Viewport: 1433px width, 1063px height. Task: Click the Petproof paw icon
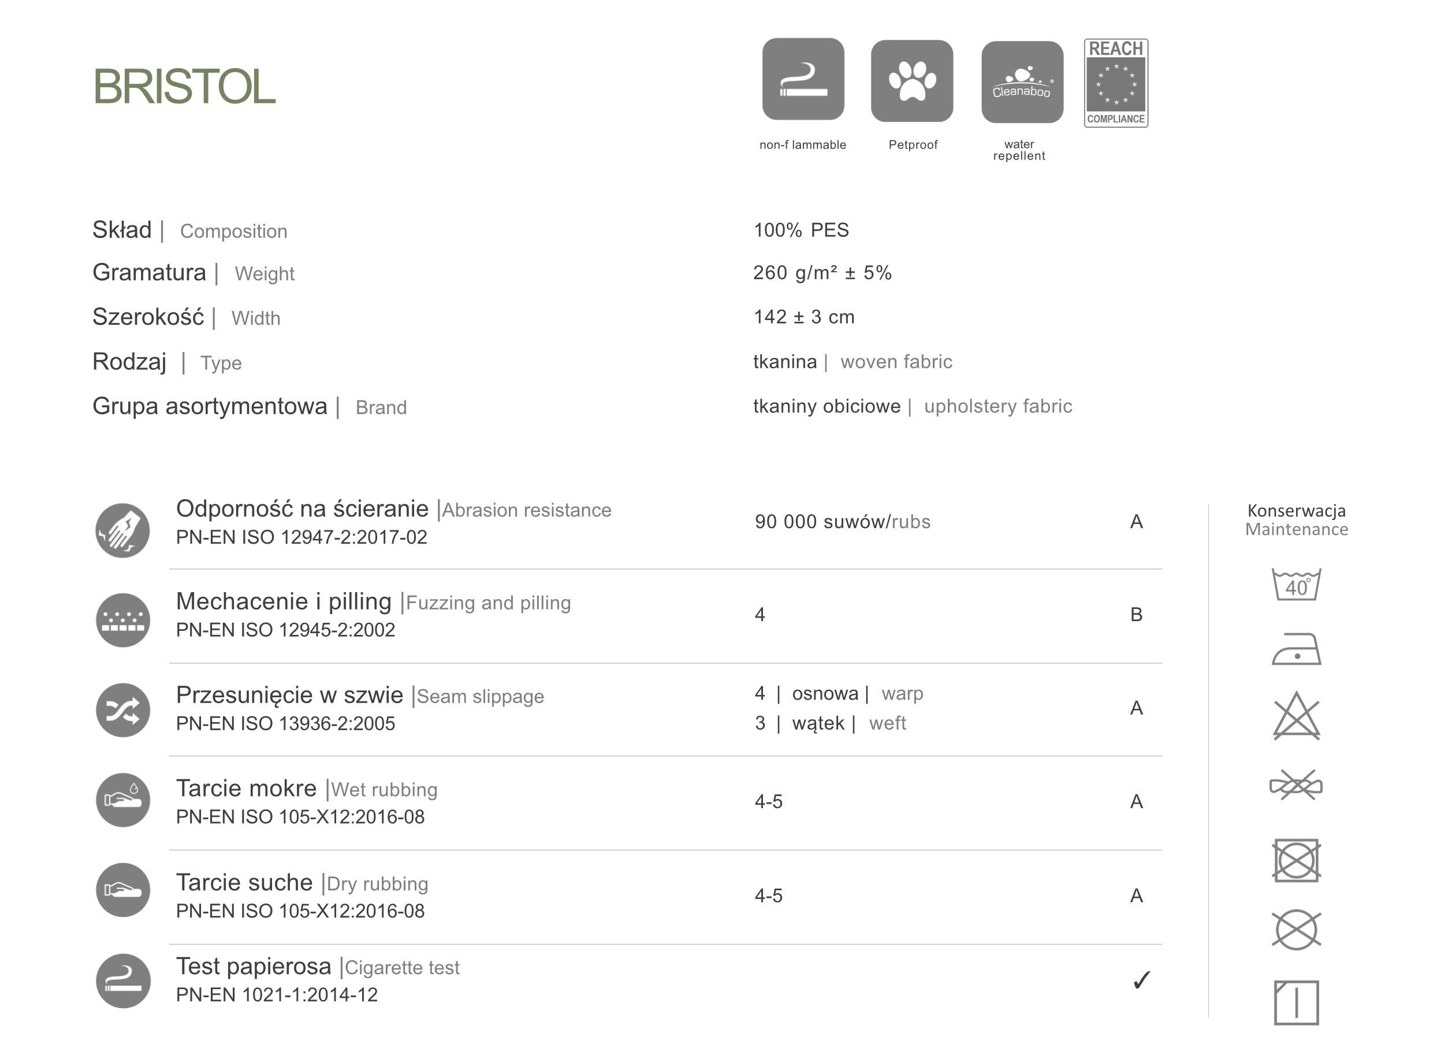point(911,80)
